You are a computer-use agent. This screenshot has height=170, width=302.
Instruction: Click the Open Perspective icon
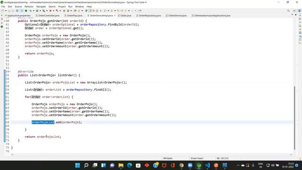(x=294, y=11)
